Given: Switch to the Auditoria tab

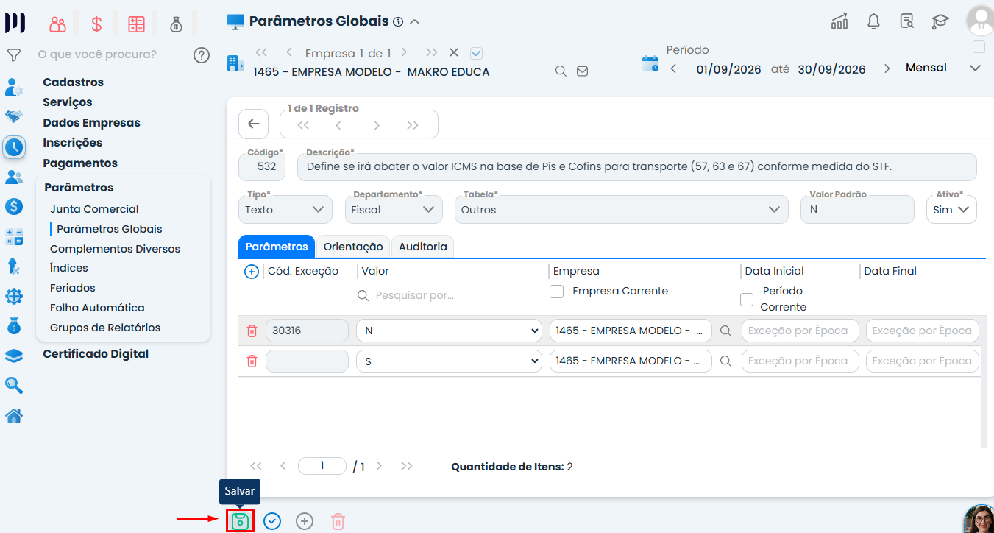Looking at the screenshot, I should [423, 247].
